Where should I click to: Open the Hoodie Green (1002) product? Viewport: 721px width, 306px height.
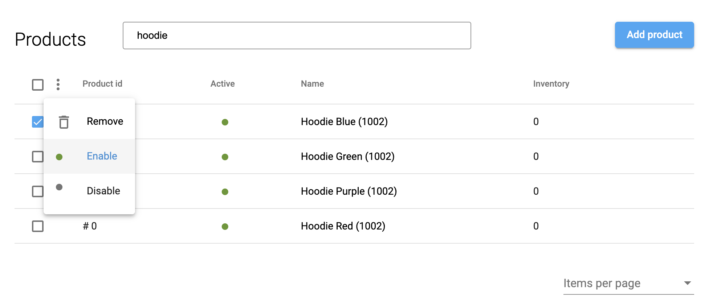[x=347, y=157]
